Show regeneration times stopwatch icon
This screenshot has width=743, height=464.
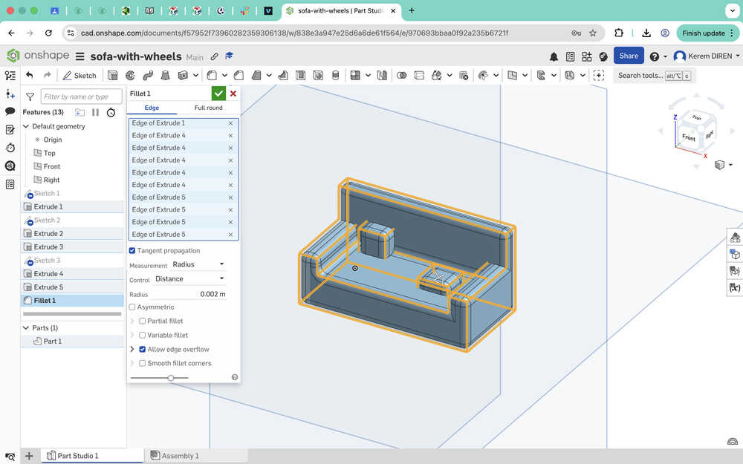click(x=111, y=112)
